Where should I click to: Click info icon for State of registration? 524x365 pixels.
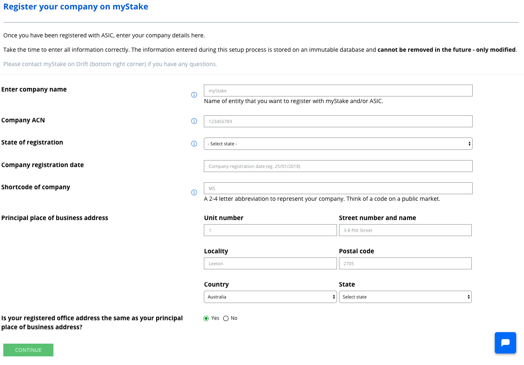pyautogui.click(x=194, y=144)
